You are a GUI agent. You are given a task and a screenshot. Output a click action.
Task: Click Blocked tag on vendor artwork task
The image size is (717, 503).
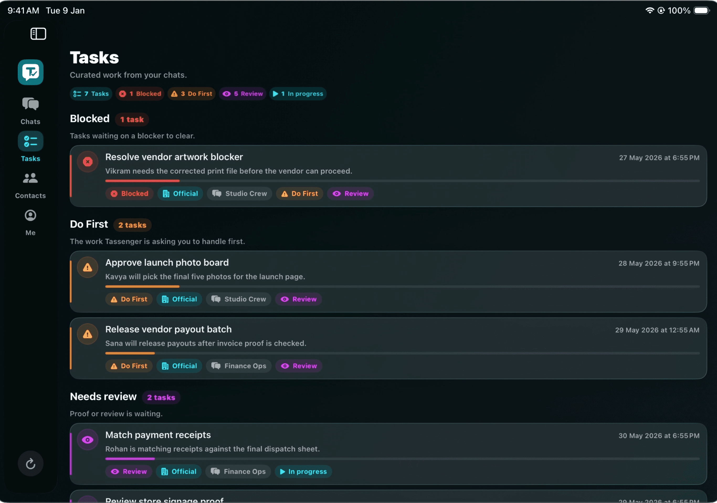coord(129,194)
